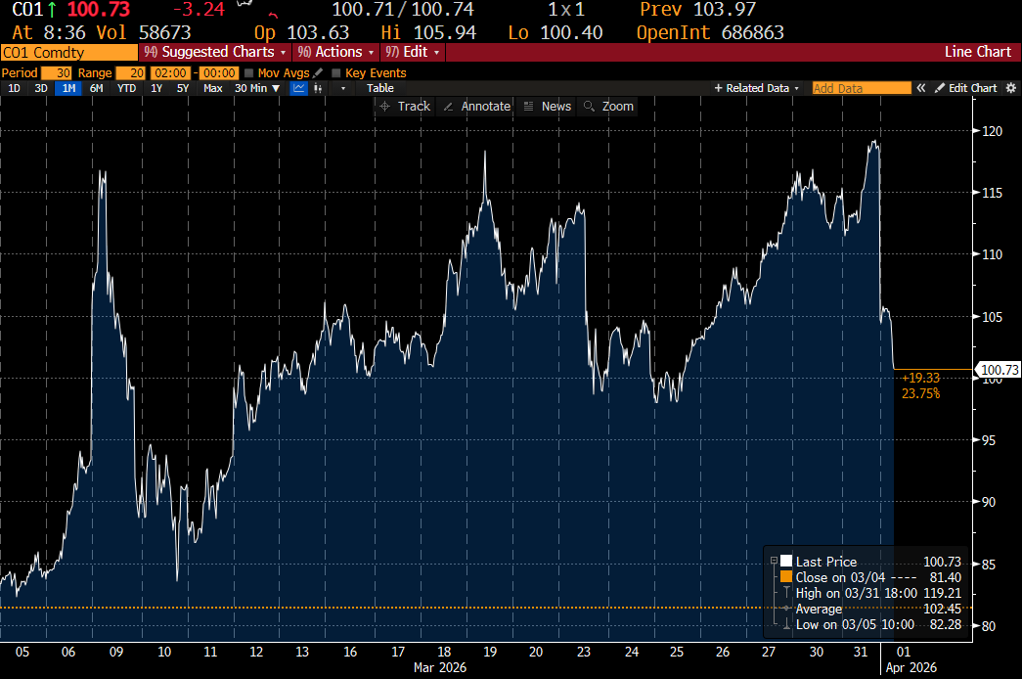Open the Related Data dropdown
1022x679 pixels.
coord(757,88)
